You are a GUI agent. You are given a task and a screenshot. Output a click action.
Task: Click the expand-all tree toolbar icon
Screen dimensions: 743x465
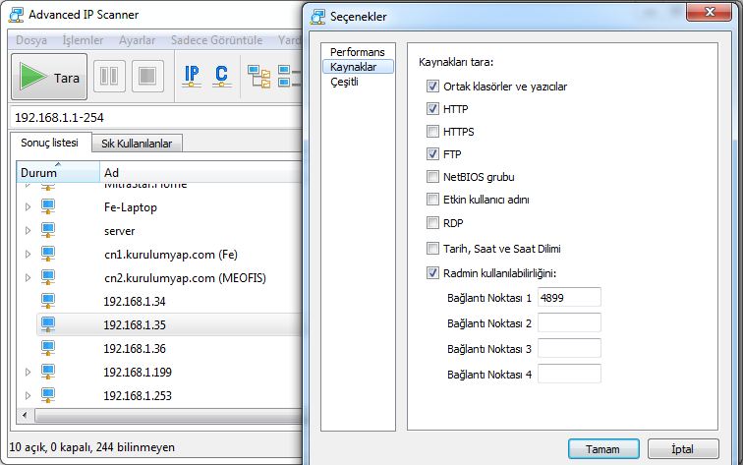(x=258, y=77)
